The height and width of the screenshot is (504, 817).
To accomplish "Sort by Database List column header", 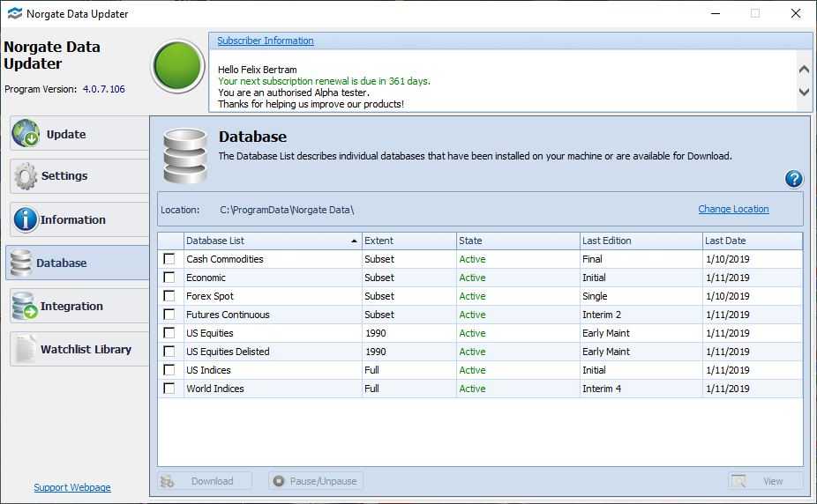I will (273, 241).
